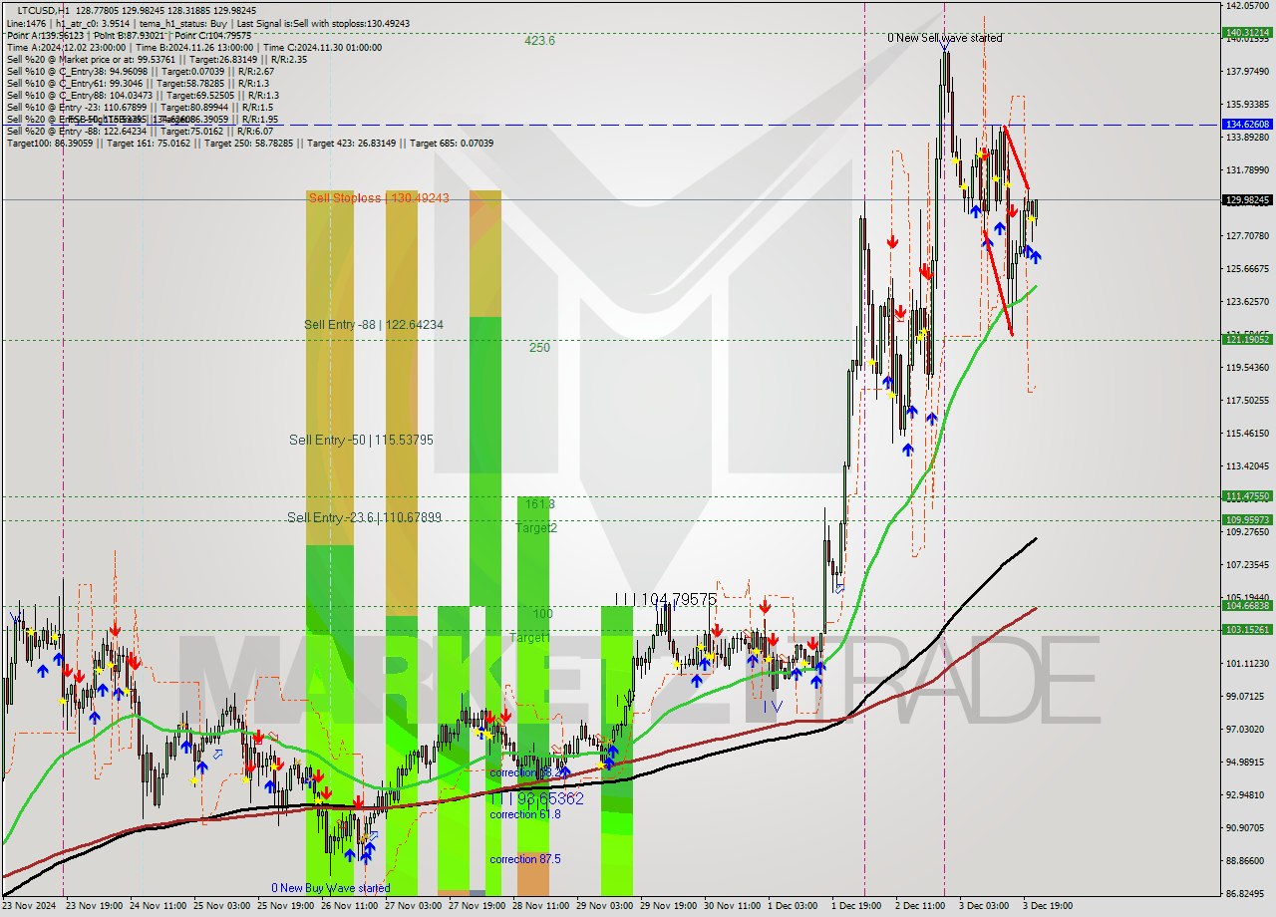Image resolution: width=1276 pixels, height=917 pixels.
Task: Click the 'Sell %10 @ Entry -23' line
Action: 141,107
